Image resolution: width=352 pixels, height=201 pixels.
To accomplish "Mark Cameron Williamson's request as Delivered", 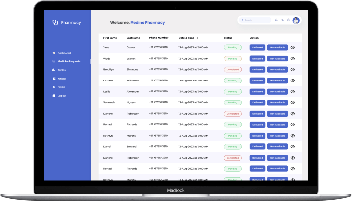I will tap(258, 80).
